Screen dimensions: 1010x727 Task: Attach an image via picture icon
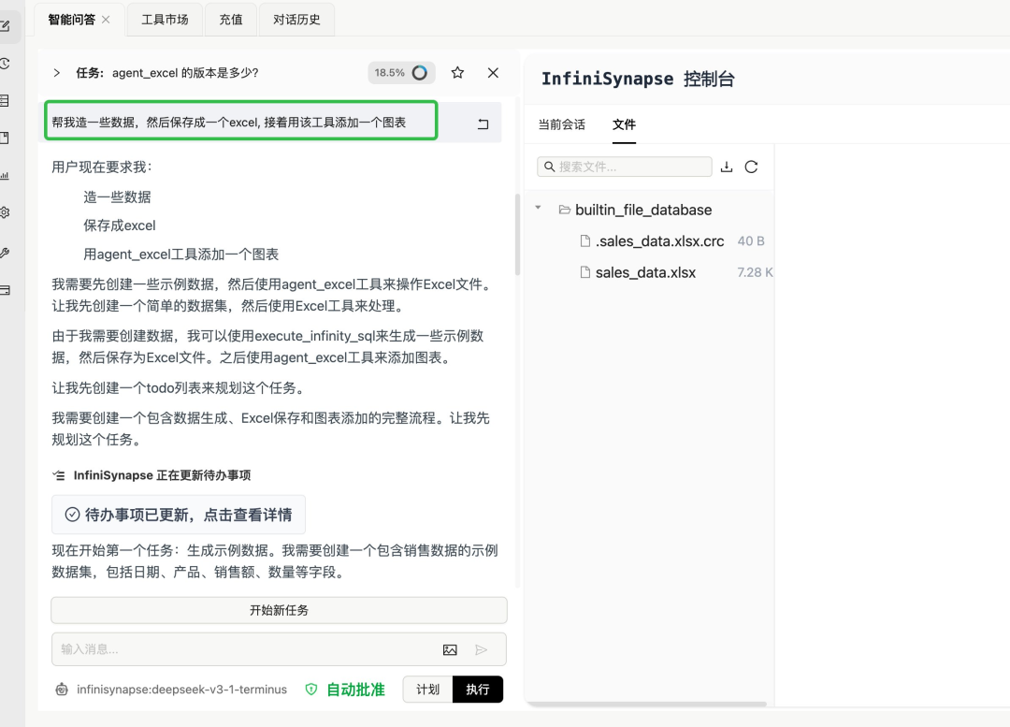[450, 649]
